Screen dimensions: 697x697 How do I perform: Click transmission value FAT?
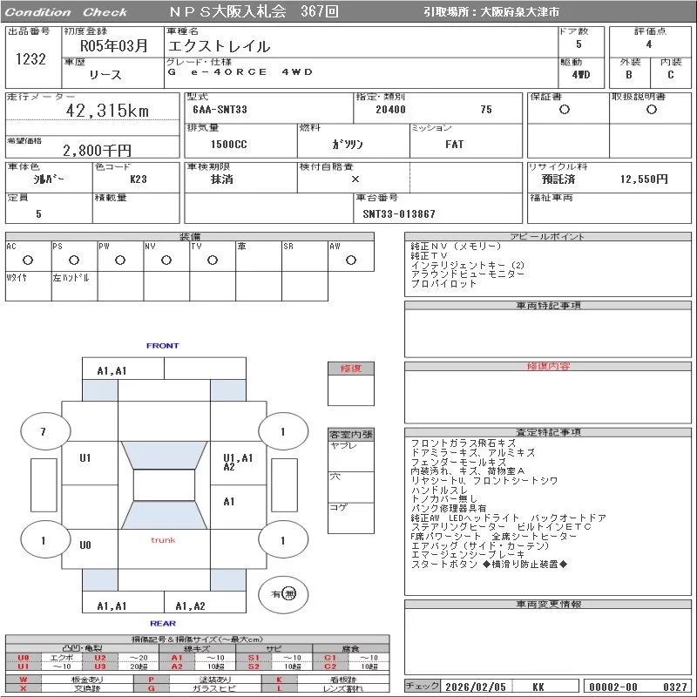tap(454, 145)
